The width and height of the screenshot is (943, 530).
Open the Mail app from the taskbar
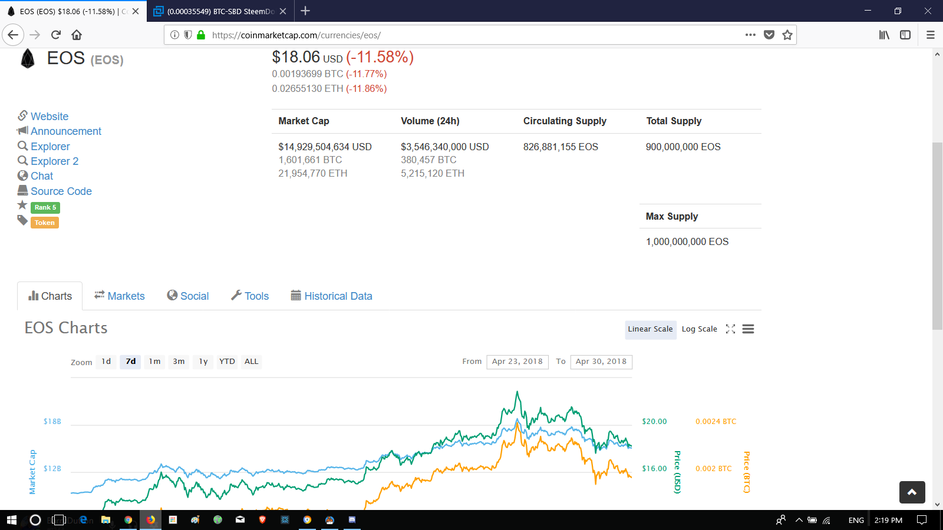tap(240, 520)
